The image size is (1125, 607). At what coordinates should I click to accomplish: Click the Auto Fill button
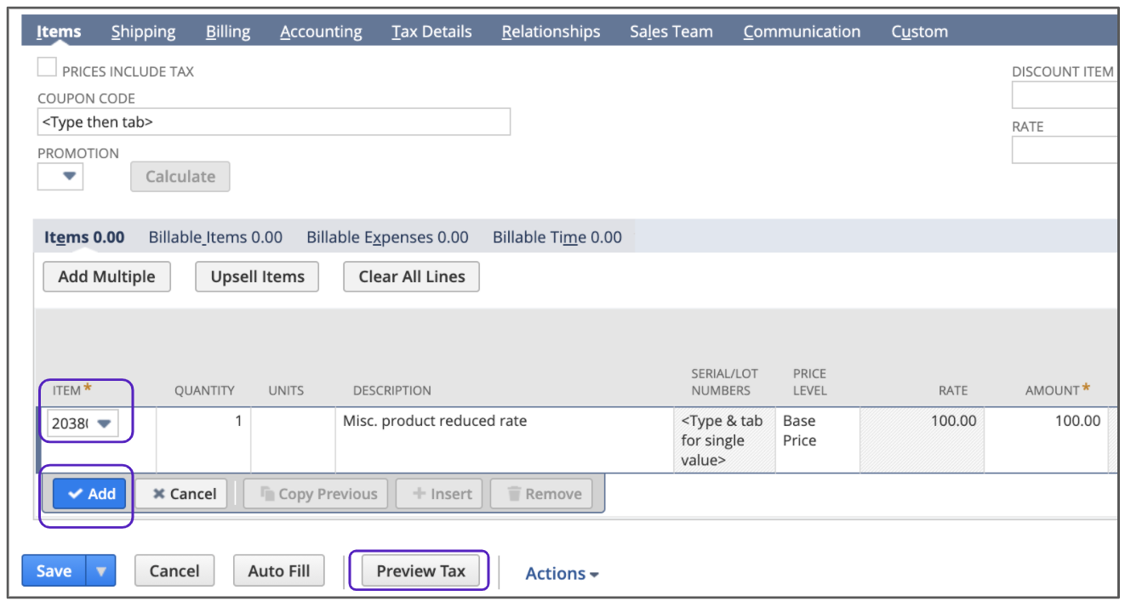[x=278, y=571]
